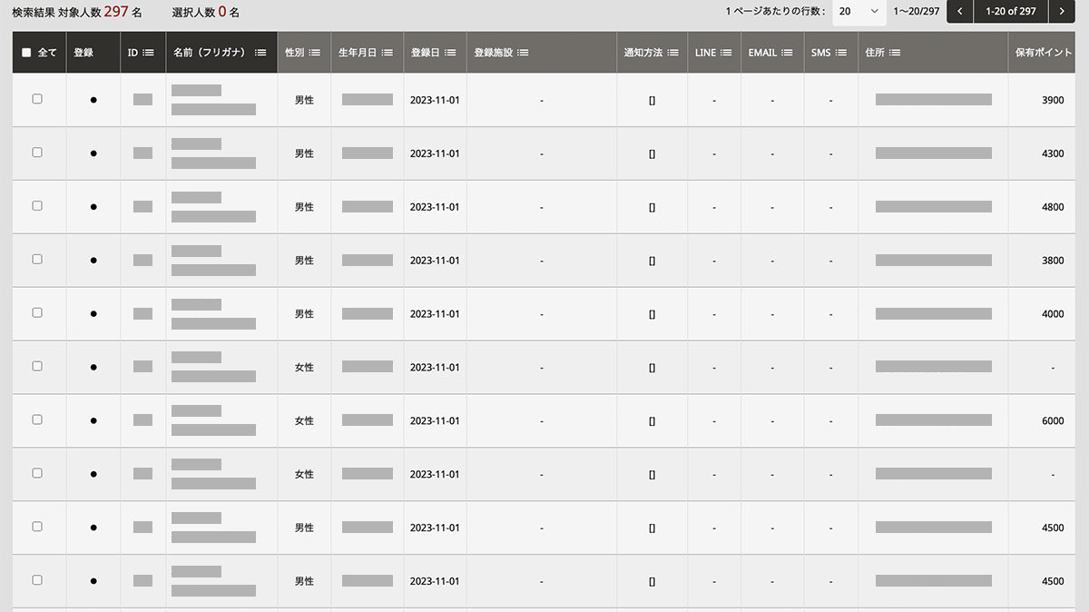Check the 全て select-all checkbox
Screen dimensions: 1089x612
[26, 53]
